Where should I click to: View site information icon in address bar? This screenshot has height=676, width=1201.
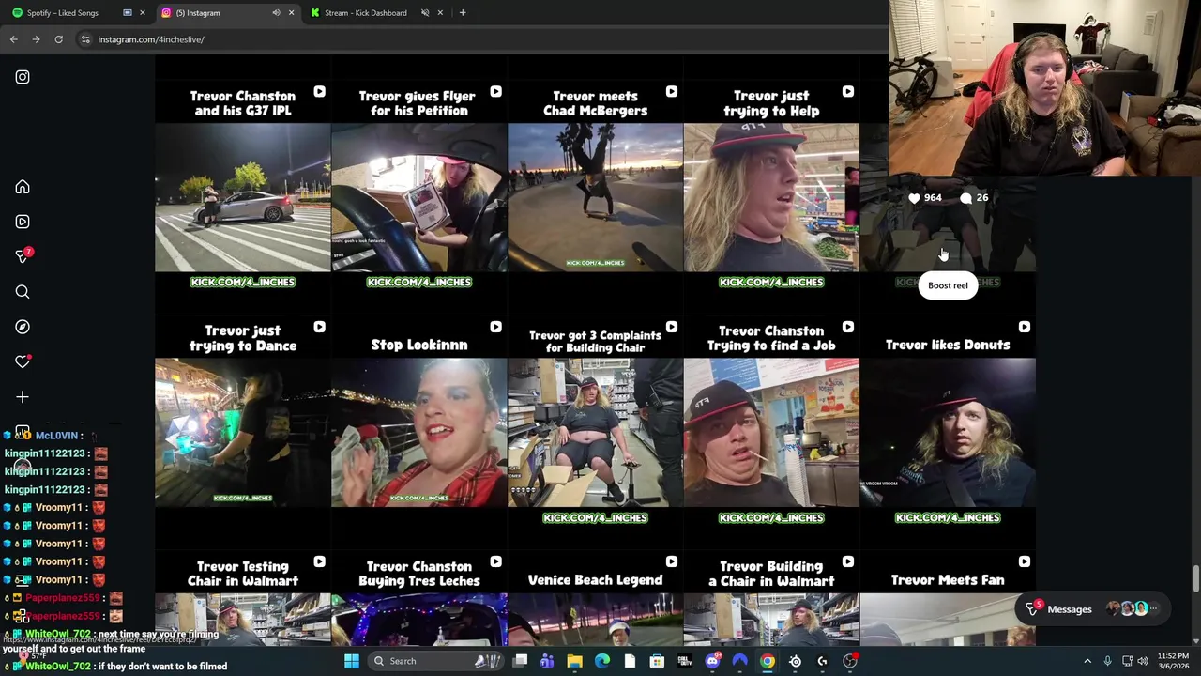85,39
